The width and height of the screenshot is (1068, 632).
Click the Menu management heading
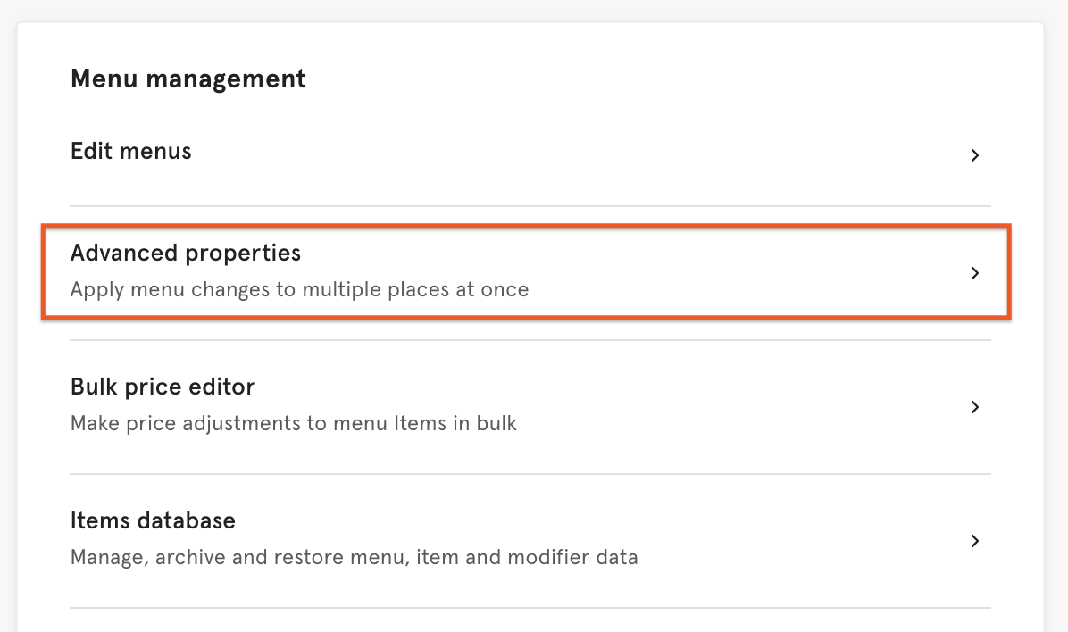pos(188,79)
